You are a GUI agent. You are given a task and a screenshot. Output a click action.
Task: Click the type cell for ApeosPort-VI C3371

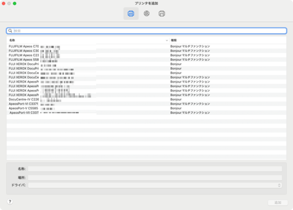(x=190, y=104)
